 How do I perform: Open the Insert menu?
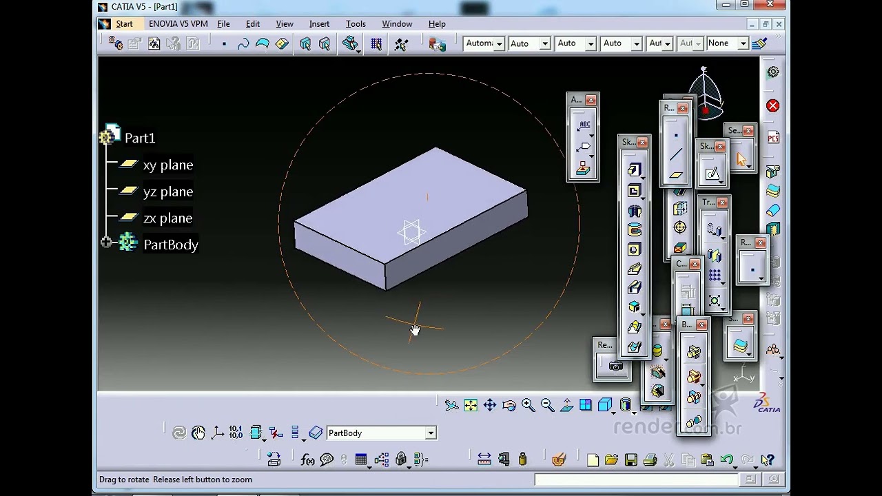tap(319, 24)
